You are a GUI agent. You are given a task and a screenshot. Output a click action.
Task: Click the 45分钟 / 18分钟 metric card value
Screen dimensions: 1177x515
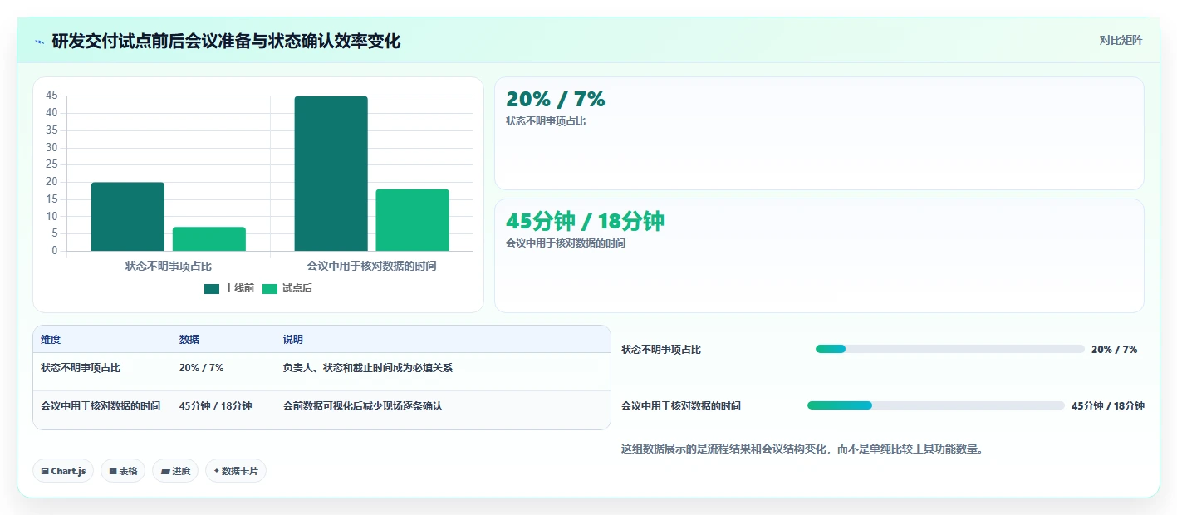[x=585, y=221]
